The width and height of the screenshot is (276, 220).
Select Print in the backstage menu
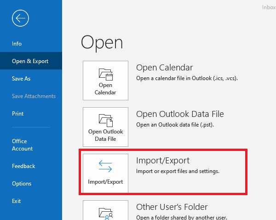[x=18, y=114]
